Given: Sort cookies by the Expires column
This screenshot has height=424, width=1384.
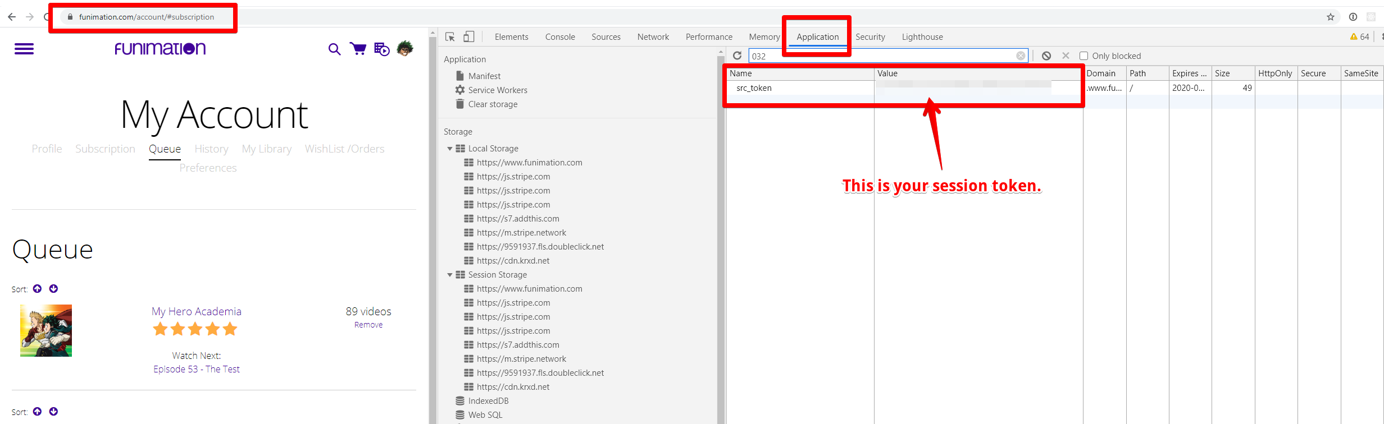Looking at the screenshot, I should [1190, 73].
